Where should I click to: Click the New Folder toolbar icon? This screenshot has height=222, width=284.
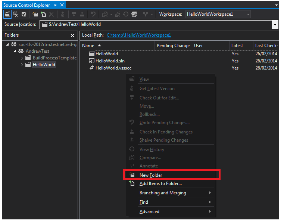coord(35,14)
